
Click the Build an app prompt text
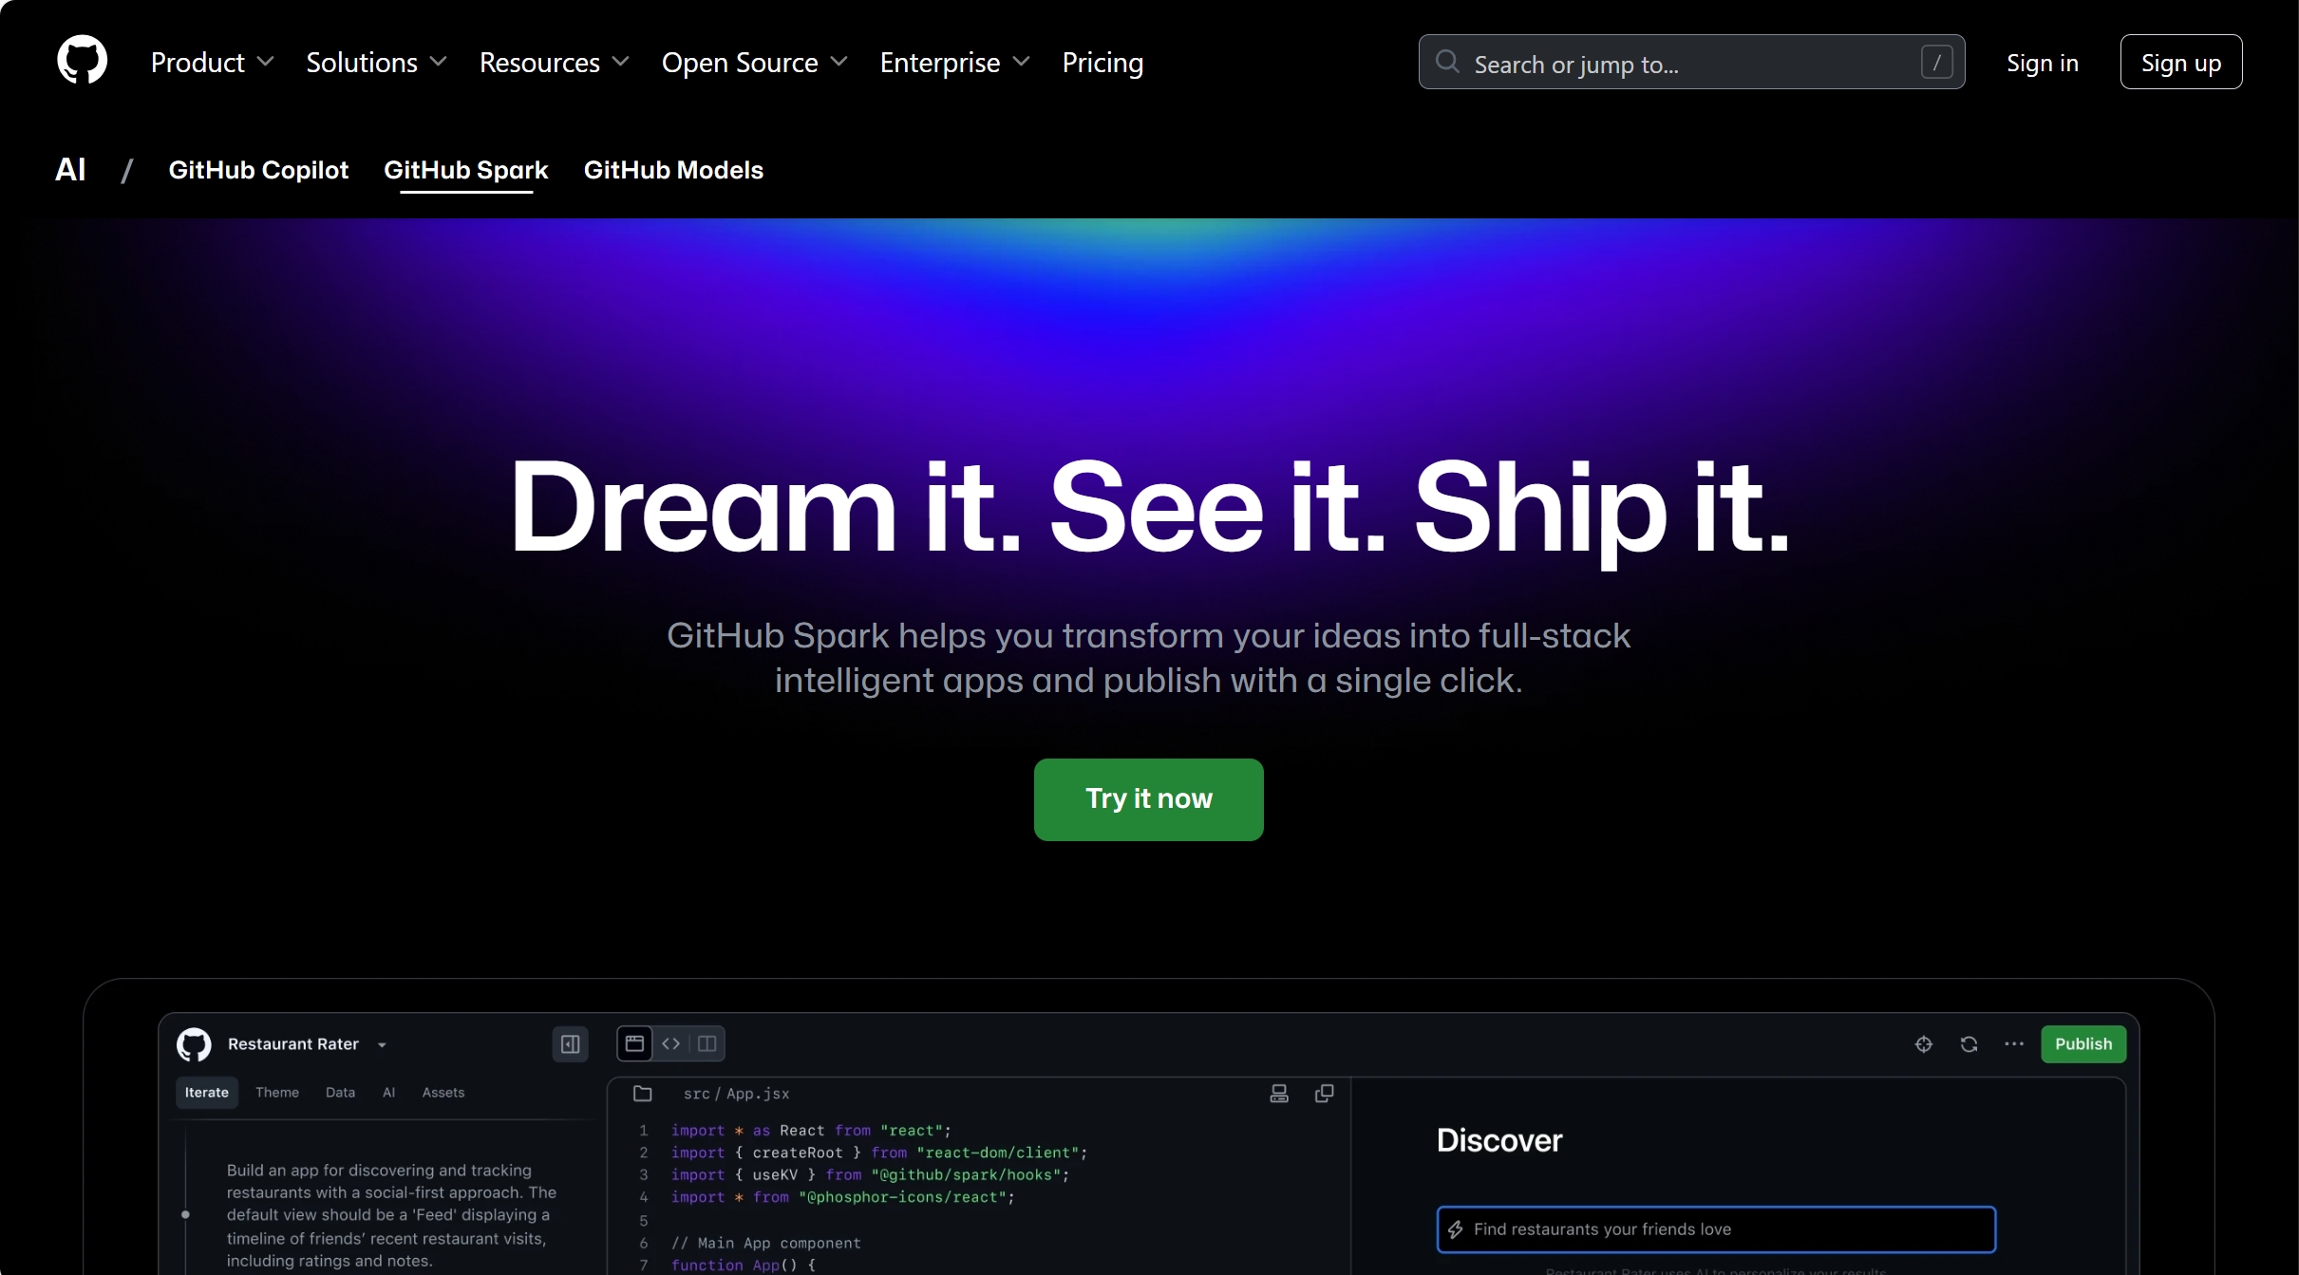(391, 1215)
